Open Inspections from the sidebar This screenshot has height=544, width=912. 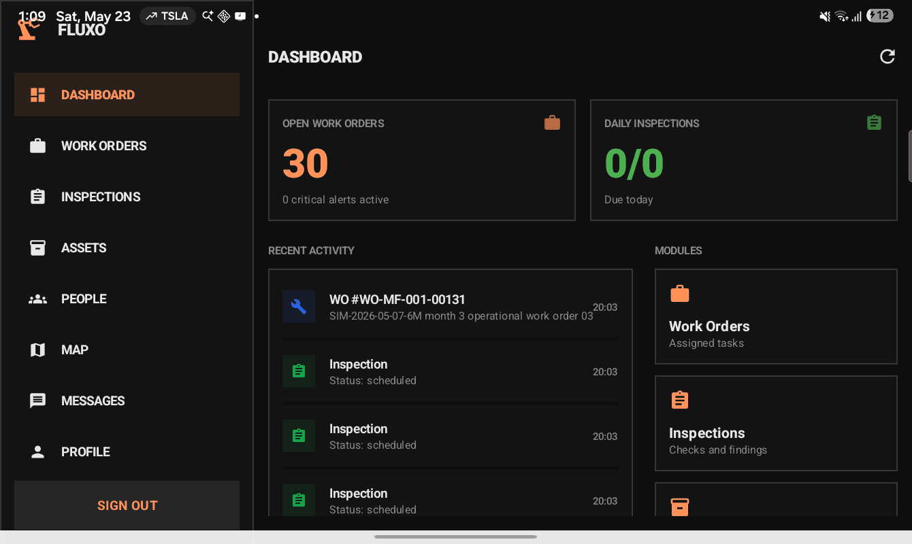[127, 197]
